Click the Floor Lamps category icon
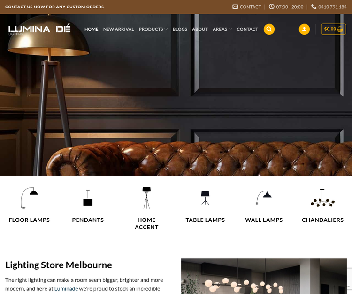The image size is (352, 294). pyautogui.click(x=29, y=198)
